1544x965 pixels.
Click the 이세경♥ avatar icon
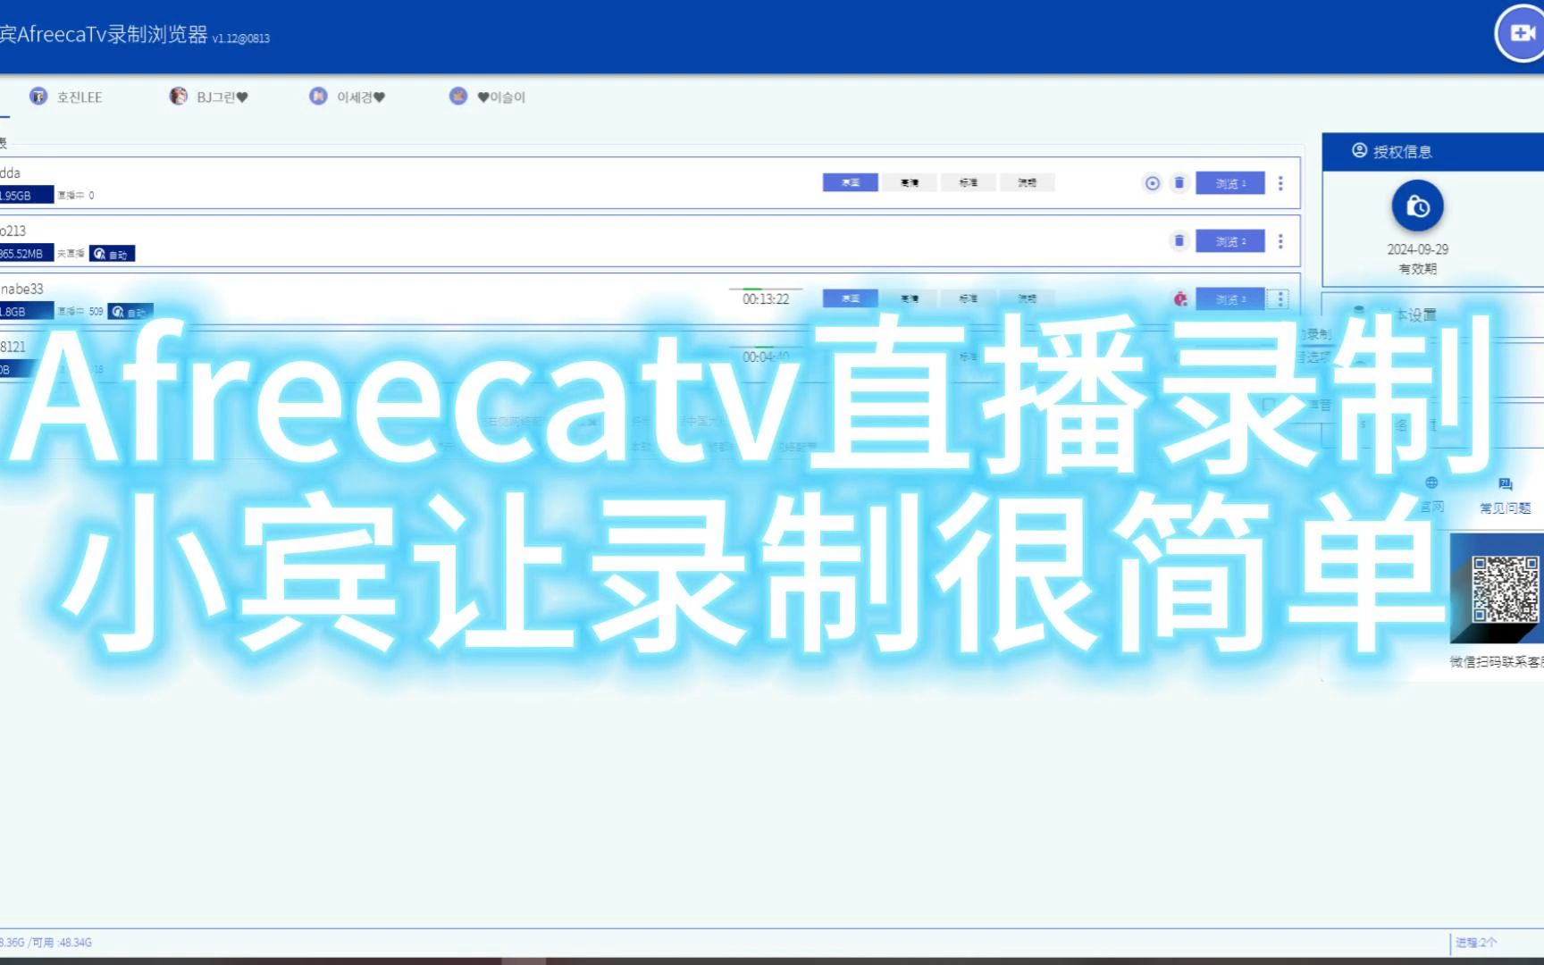point(318,96)
